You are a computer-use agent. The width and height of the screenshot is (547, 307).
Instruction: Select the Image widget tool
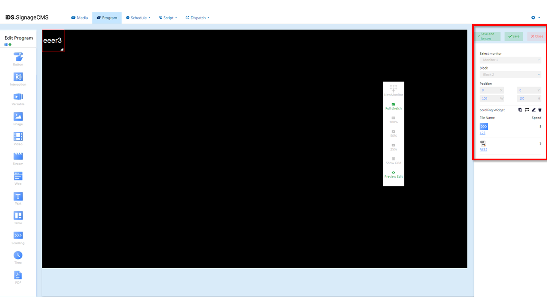tap(18, 118)
